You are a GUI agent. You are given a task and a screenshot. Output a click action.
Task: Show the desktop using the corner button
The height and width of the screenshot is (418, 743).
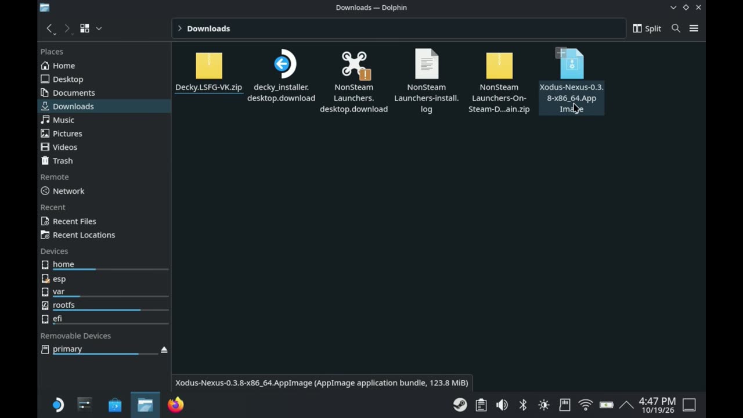pos(689,405)
